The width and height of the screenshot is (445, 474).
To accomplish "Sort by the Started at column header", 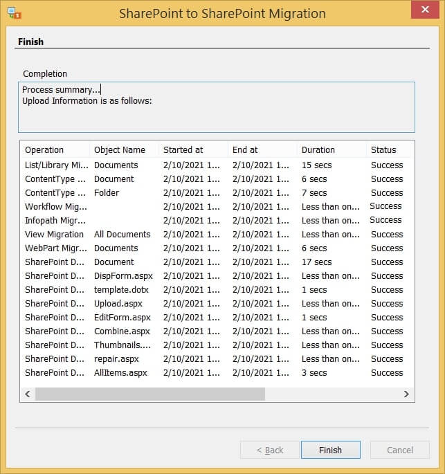I will pos(193,150).
